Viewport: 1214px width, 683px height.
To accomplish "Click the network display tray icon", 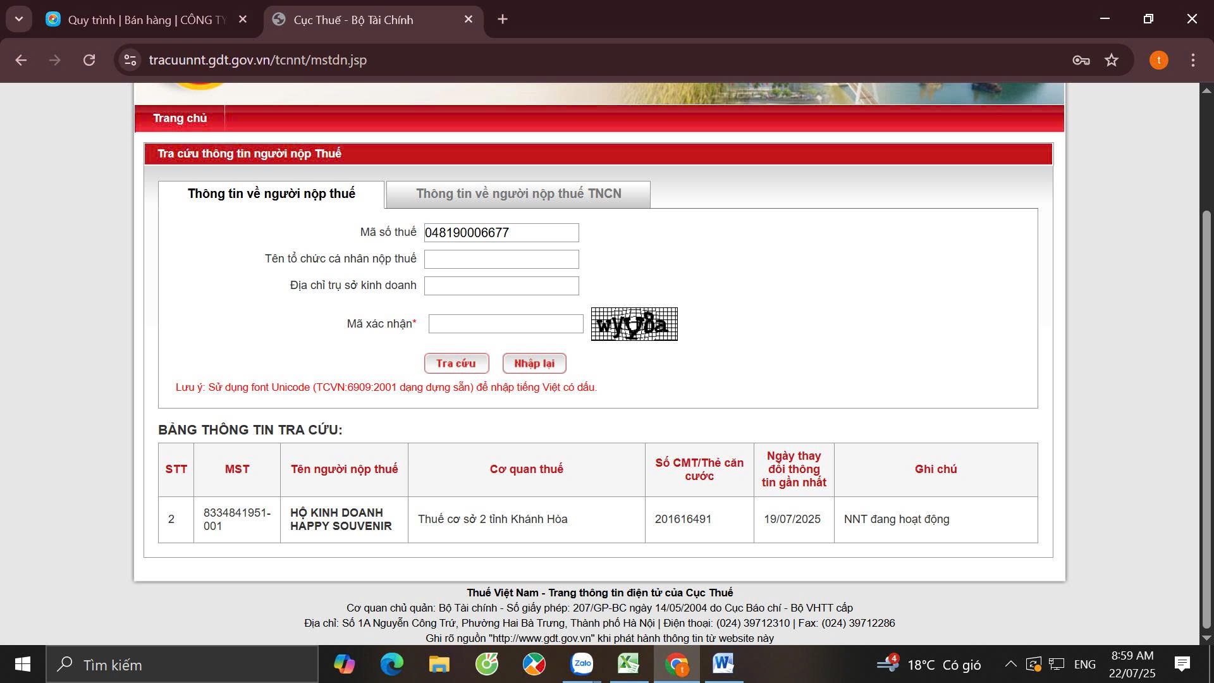I will coord(1057,664).
